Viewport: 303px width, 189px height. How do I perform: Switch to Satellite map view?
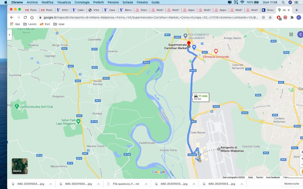20,166
